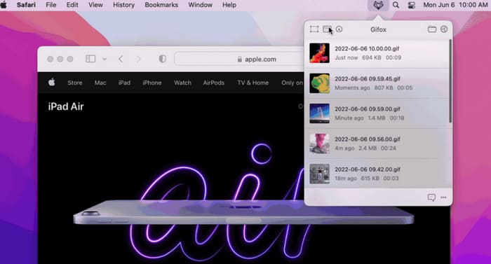The height and width of the screenshot is (264, 491).
Task: Open Gifox feedback speech bubble icon
Action: point(431,197)
